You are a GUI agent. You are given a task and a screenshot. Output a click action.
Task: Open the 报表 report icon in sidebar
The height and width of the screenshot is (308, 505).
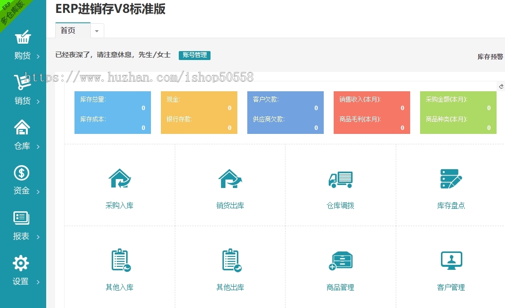tap(21, 218)
